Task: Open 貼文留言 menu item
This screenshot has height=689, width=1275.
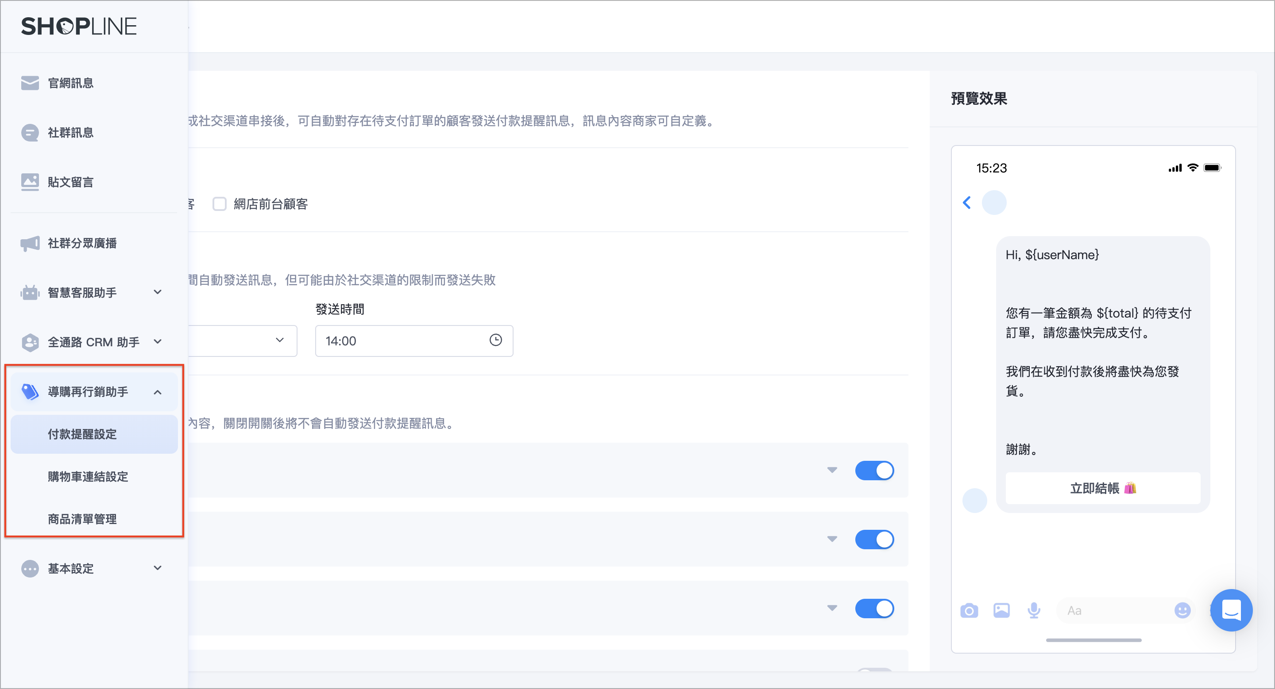Action: point(94,182)
